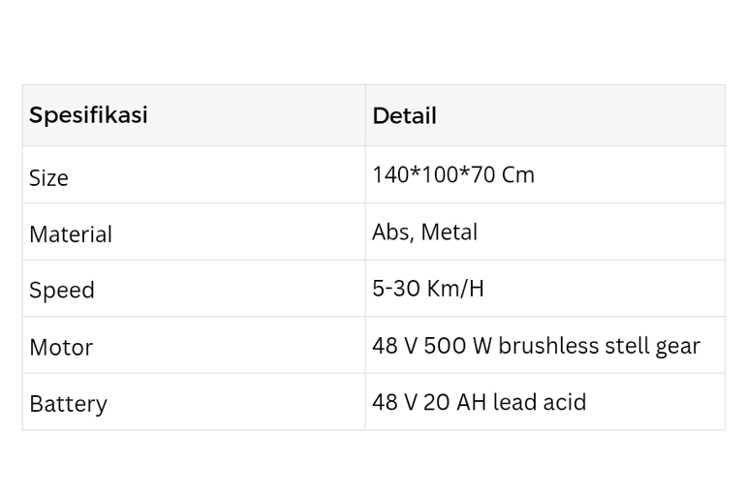744x496 pixels.
Task: Click 'lead acid' text in Battery row
Action: tap(540, 402)
